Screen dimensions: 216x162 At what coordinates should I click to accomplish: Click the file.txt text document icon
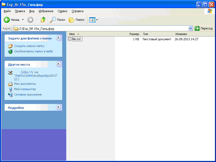(69, 39)
